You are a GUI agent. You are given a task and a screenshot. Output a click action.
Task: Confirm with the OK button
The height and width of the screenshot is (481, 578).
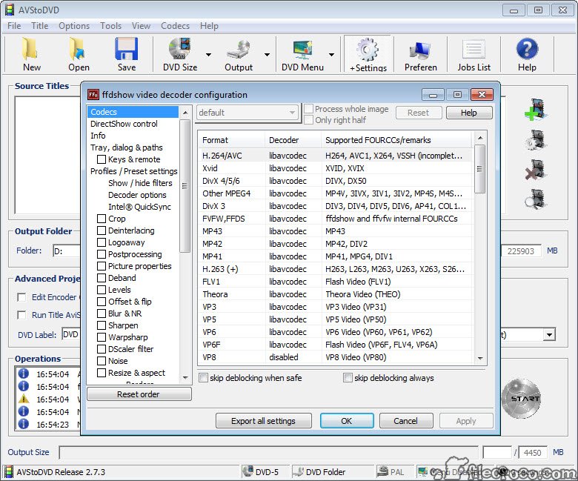click(347, 421)
